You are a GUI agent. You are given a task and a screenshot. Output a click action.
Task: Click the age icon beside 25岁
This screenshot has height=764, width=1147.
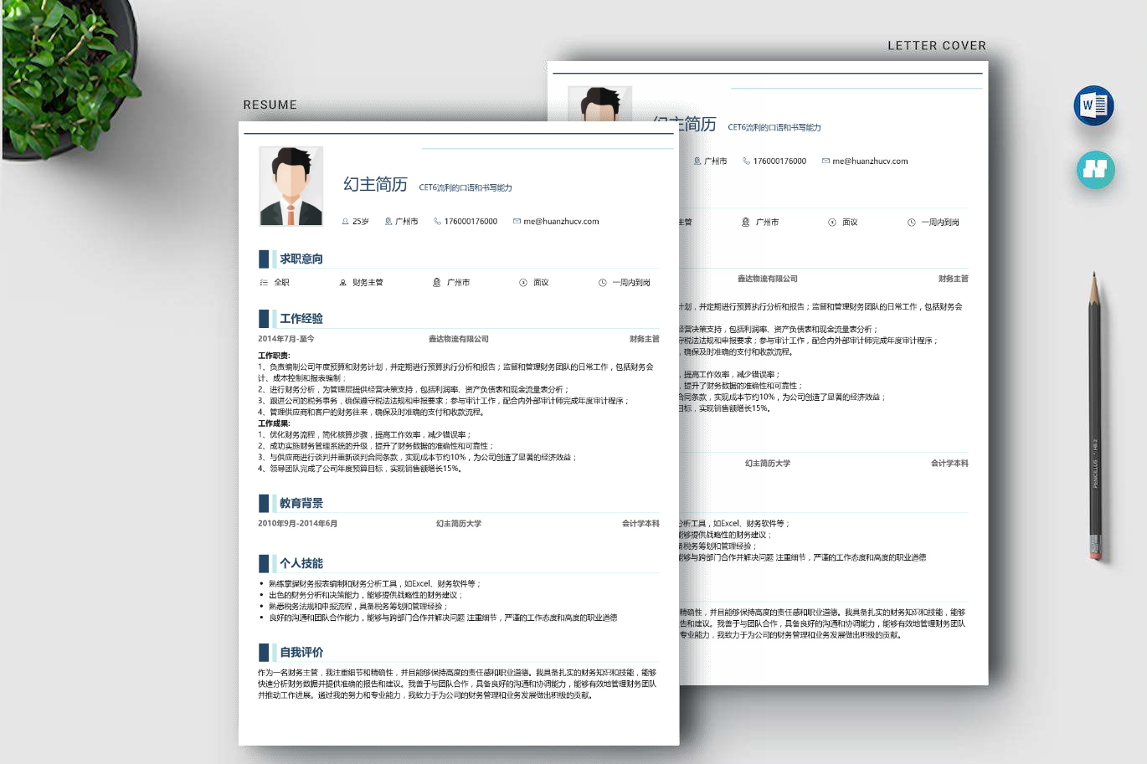[345, 222]
